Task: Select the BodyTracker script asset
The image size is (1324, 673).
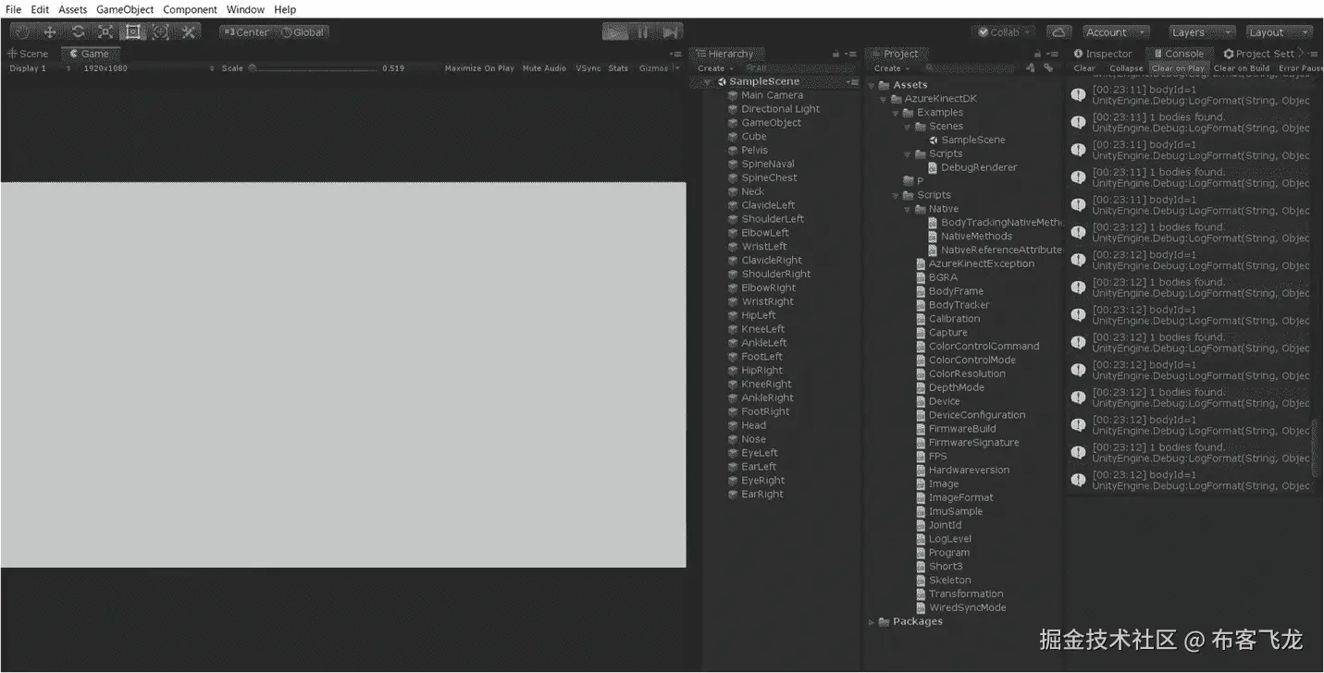Action: pos(959,305)
